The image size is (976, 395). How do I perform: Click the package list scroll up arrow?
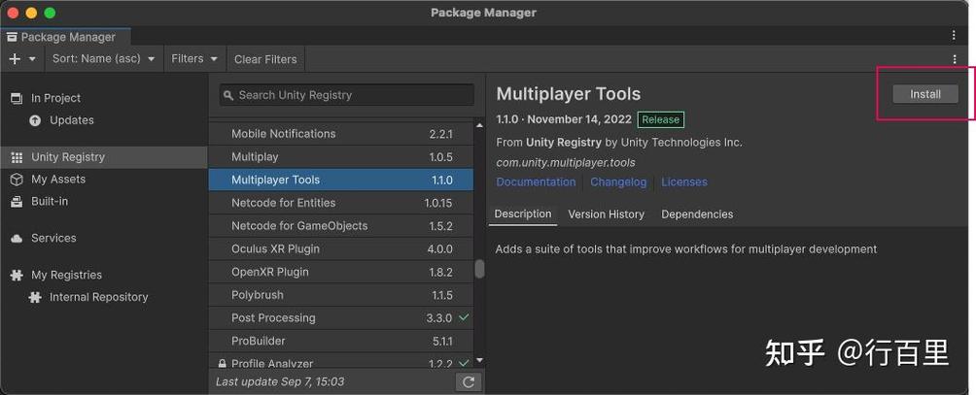(x=479, y=125)
